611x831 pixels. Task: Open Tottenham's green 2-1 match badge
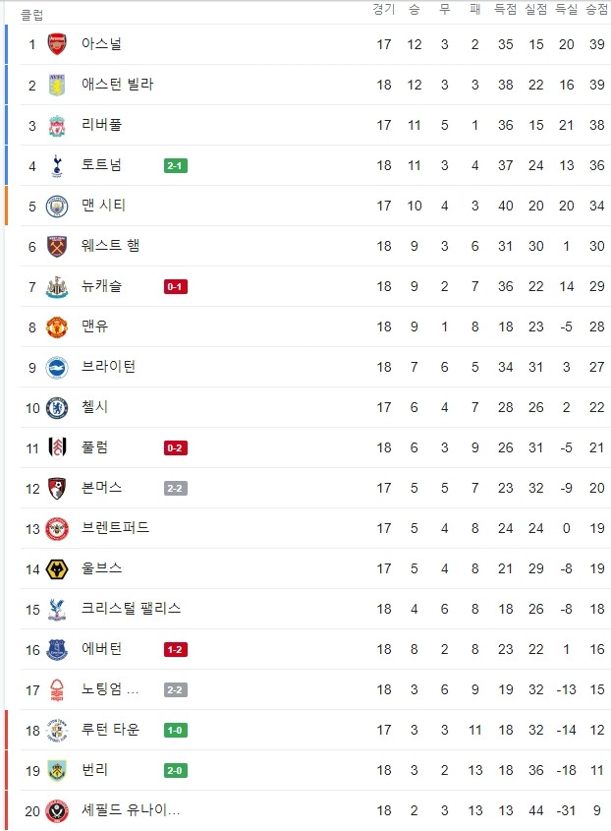pyautogui.click(x=175, y=166)
